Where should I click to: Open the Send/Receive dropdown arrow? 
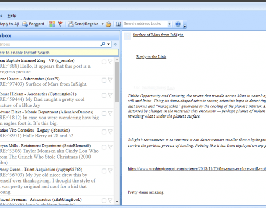(102, 24)
